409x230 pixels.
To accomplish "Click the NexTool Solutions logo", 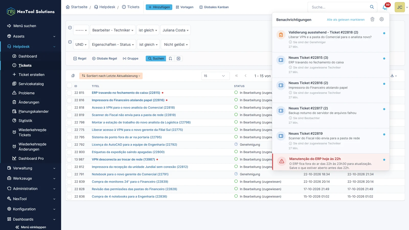I will click(31, 11).
